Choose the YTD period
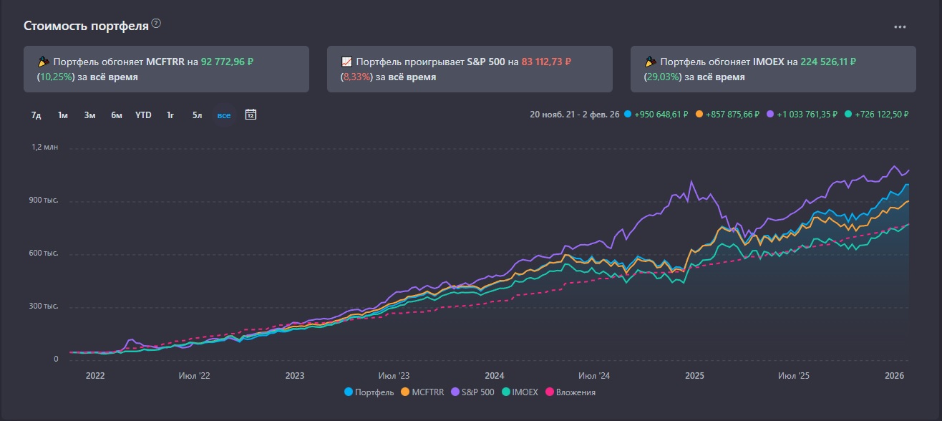 pos(143,115)
